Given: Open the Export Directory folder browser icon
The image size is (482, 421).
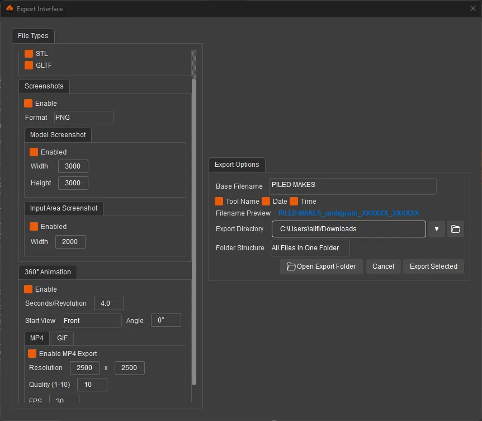Looking at the screenshot, I should [456, 229].
